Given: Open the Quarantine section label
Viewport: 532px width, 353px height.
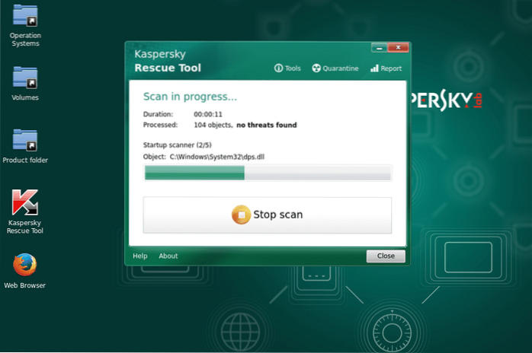Looking at the screenshot, I should coord(340,68).
